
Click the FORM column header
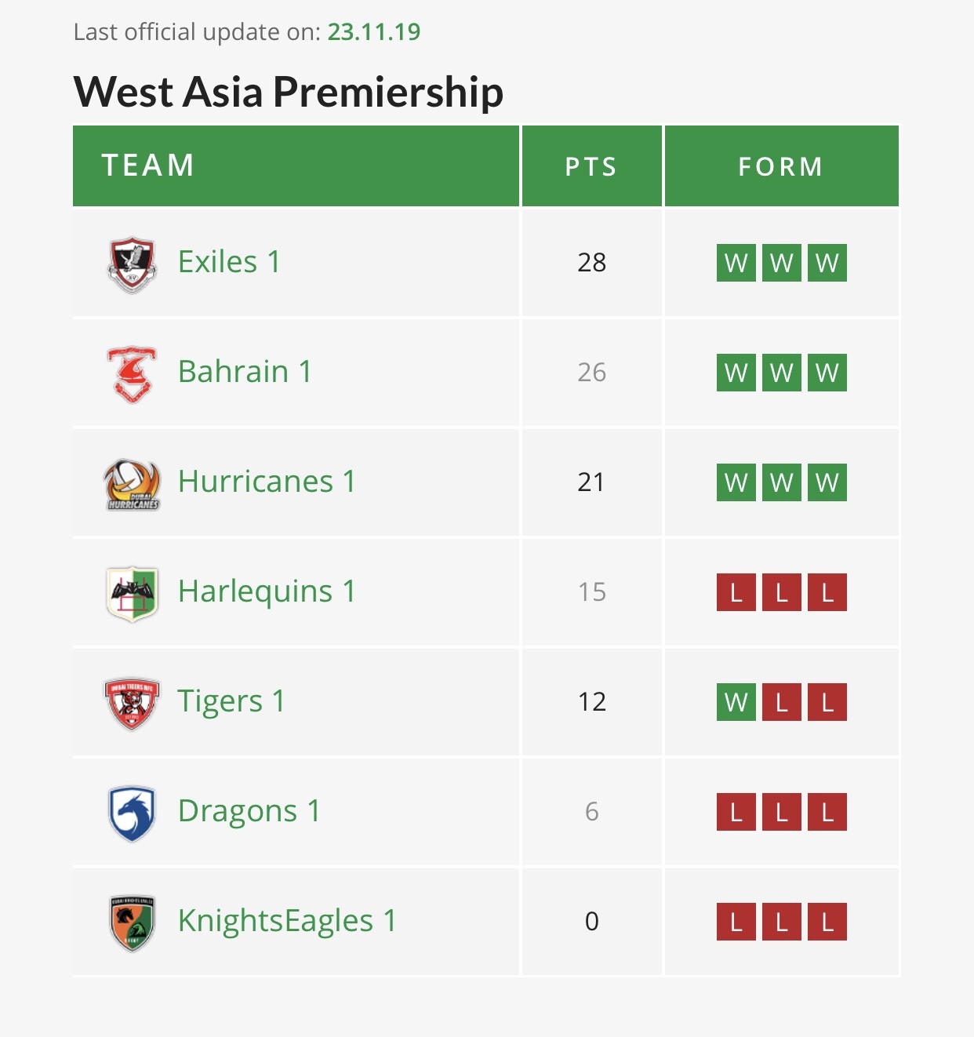point(782,166)
